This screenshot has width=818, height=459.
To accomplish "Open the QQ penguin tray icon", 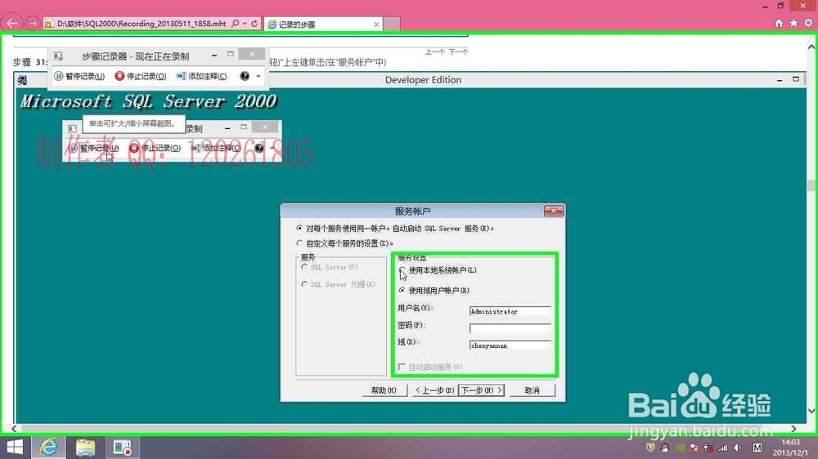I will tap(664, 448).
